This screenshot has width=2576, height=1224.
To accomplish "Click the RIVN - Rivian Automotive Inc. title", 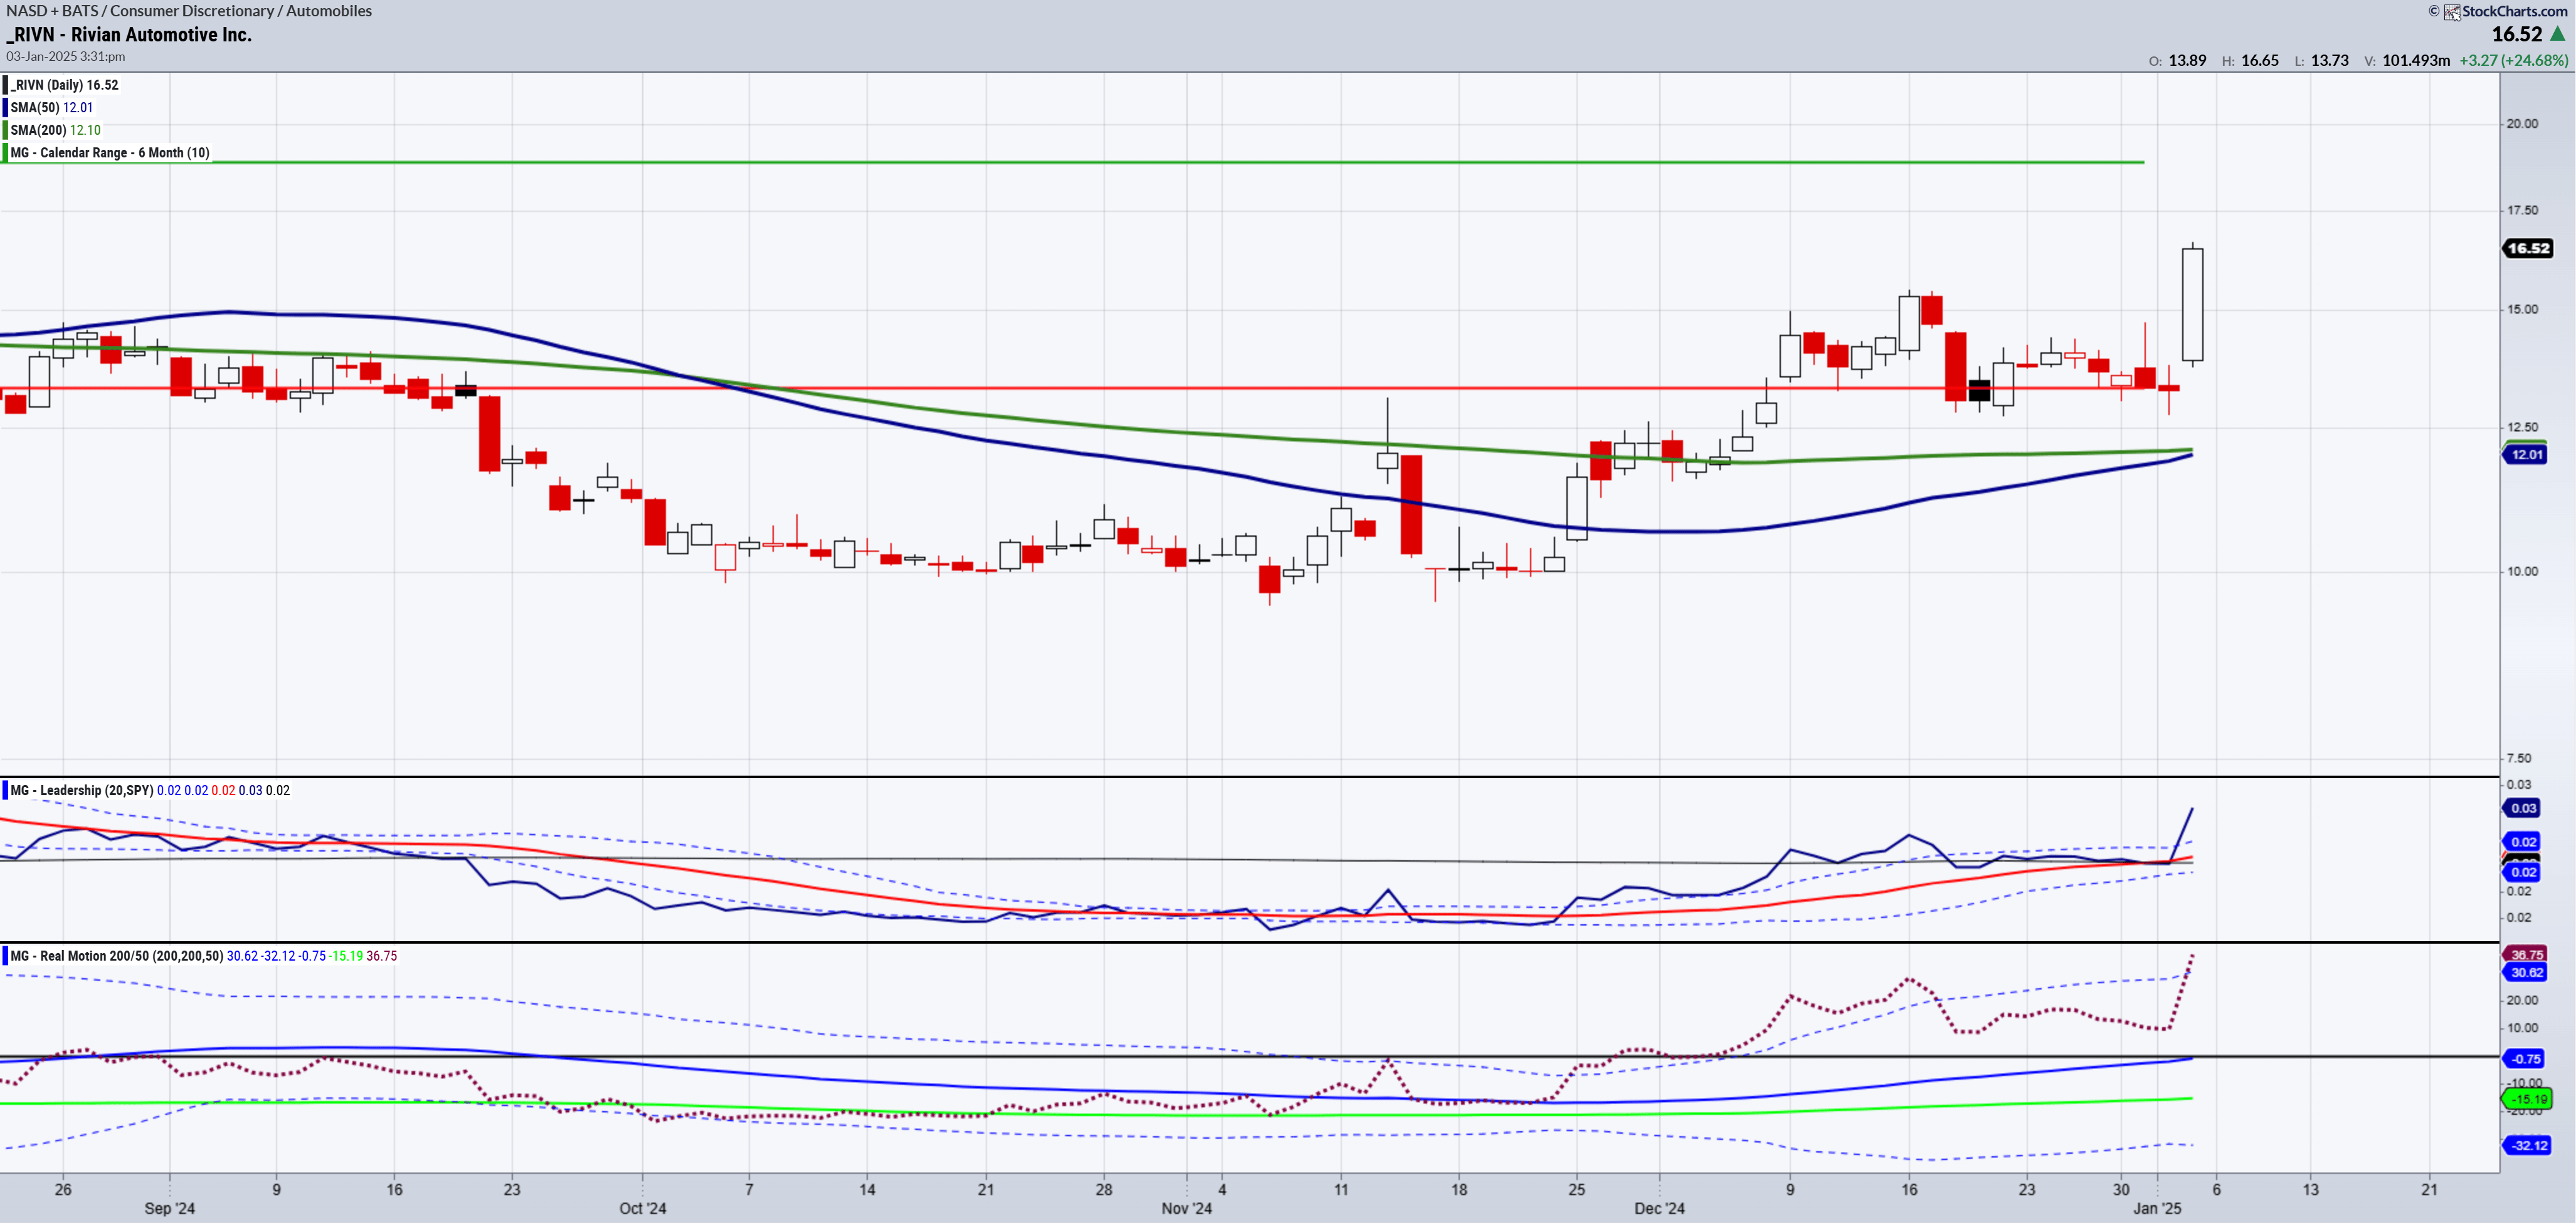I will [x=129, y=35].
